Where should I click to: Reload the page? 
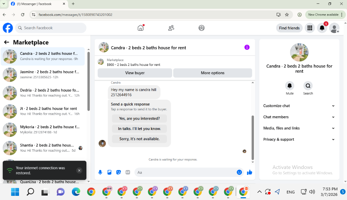click(22, 14)
